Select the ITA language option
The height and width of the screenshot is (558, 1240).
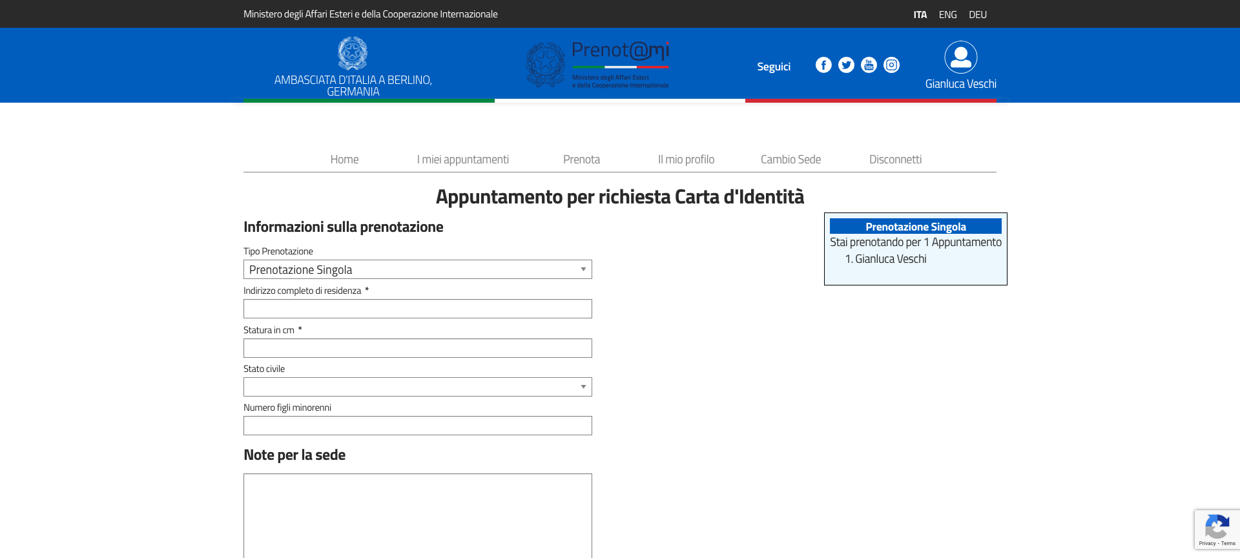click(x=920, y=14)
